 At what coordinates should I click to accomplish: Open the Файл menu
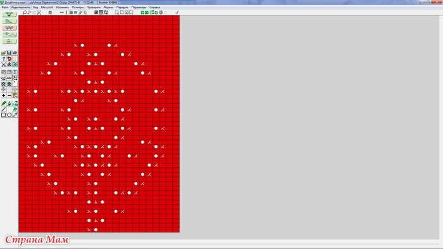coord(5,8)
